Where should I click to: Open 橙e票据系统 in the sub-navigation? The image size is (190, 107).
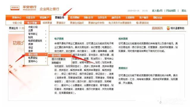pyautogui.click(x=142, y=23)
